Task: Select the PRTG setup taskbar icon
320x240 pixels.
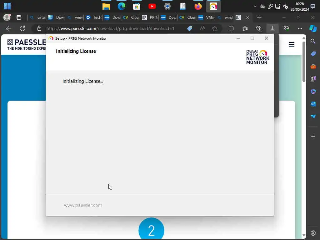Action: (213, 6)
